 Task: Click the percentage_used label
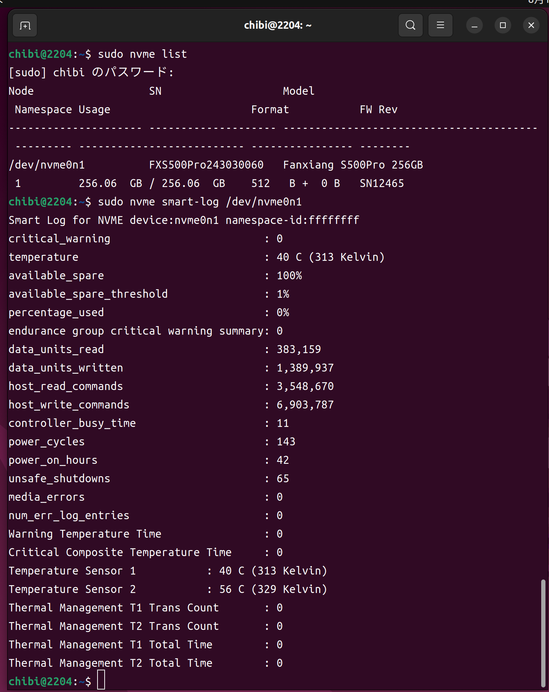[56, 313]
